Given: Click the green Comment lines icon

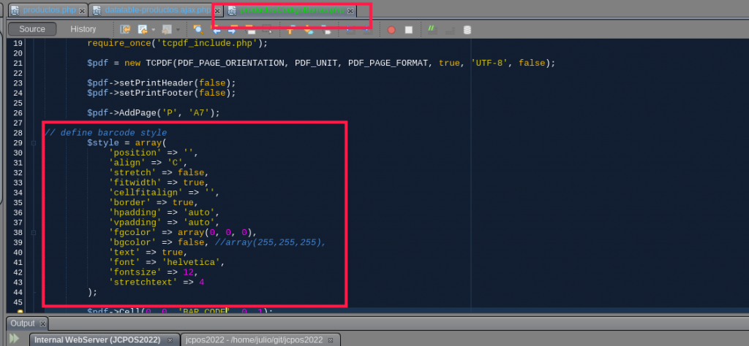Looking at the screenshot, I should [x=432, y=30].
